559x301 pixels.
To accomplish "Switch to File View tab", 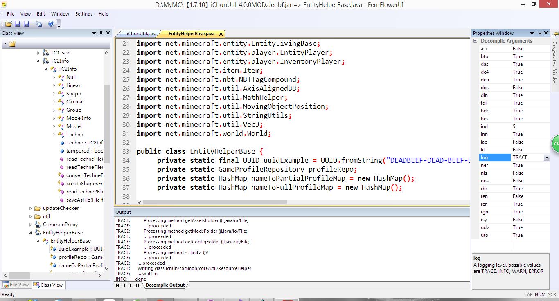I will pyautogui.click(x=16, y=285).
